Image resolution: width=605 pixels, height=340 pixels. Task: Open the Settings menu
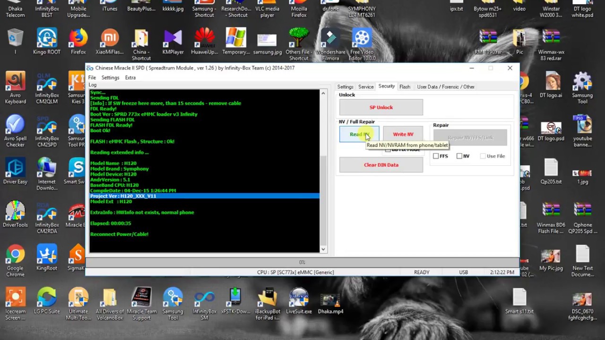pyautogui.click(x=110, y=77)
